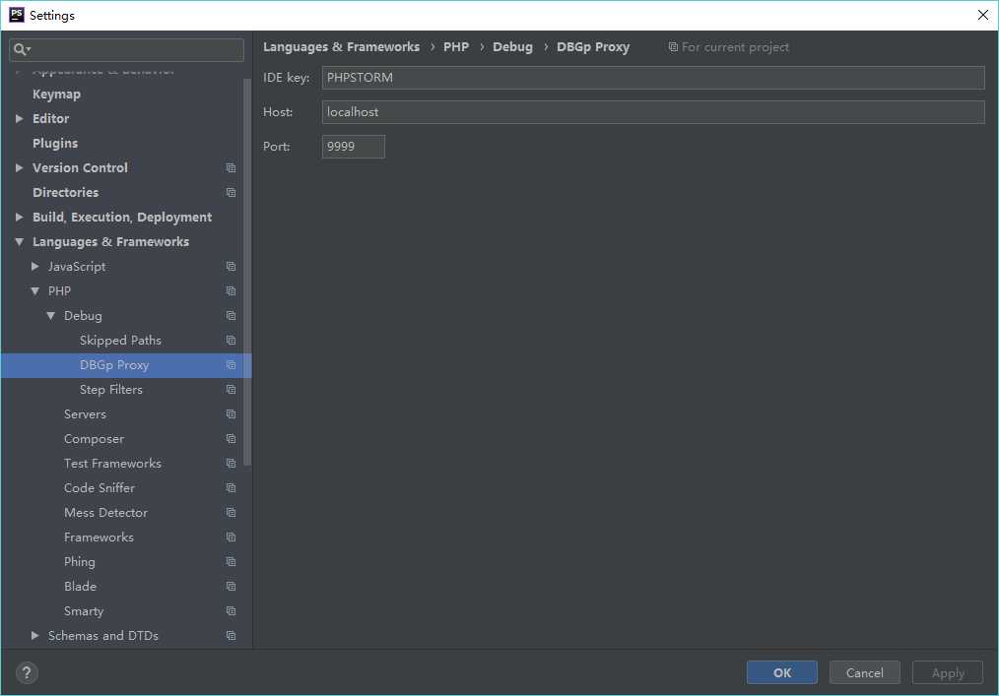Click project-level icon beside Phing
Screen dimensions: 999x696
(231, 562)
